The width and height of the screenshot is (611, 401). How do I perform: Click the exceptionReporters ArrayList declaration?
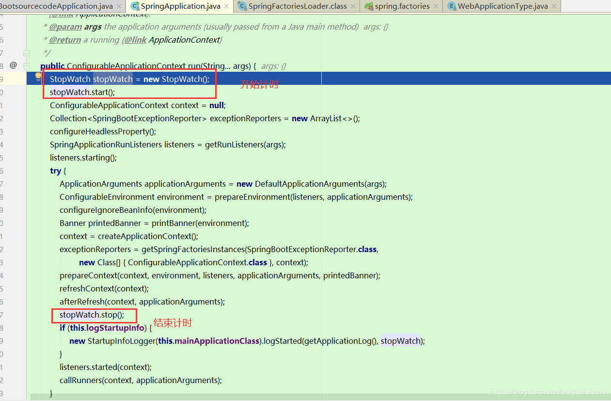(205, 118)
